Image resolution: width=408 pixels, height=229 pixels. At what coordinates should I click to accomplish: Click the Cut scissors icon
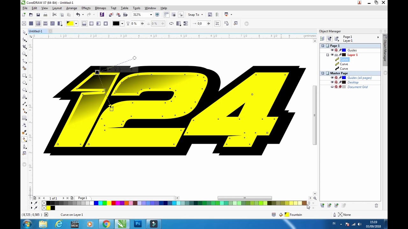pos(55,15)
